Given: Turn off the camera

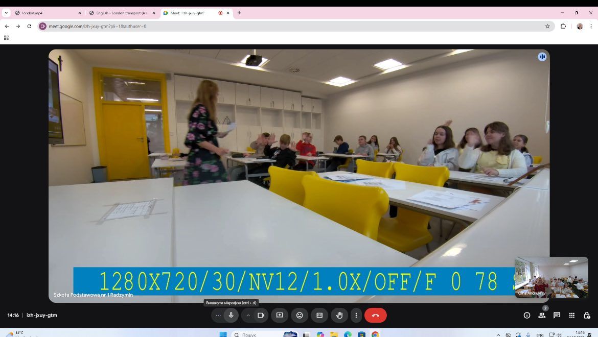Looking at the screenshot, I should point(261,316).
